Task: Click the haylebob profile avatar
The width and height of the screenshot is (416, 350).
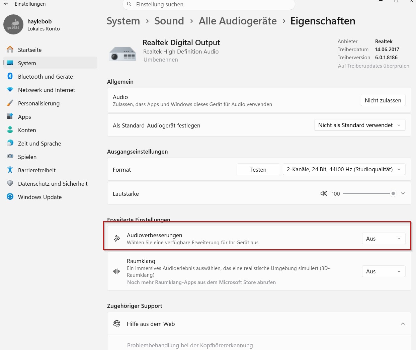Action: [13, 24]
